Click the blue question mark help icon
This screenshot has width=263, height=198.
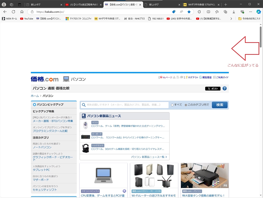224,88
